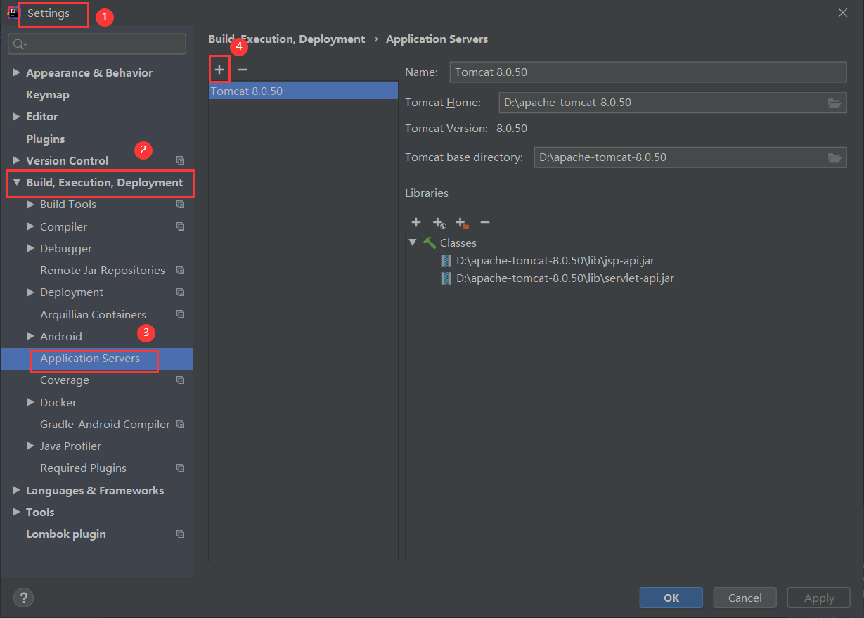Add library via plus-with-red-square icon

(x=462, y=223)
